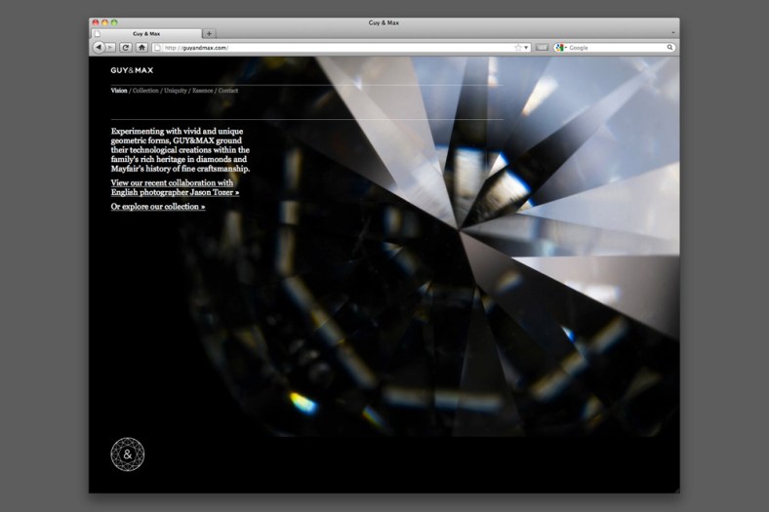Follow the 'Or explore our collection' link
The image size is (769, 512).
coord(158,207)
